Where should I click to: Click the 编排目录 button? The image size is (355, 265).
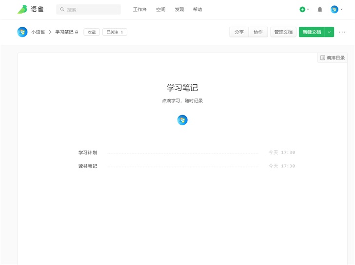[x=333, y=58]
